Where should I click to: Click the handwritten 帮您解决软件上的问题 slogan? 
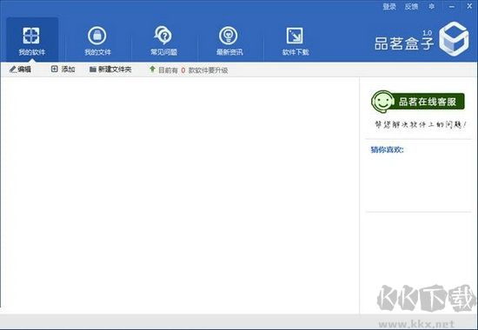[x=421, y=124]
